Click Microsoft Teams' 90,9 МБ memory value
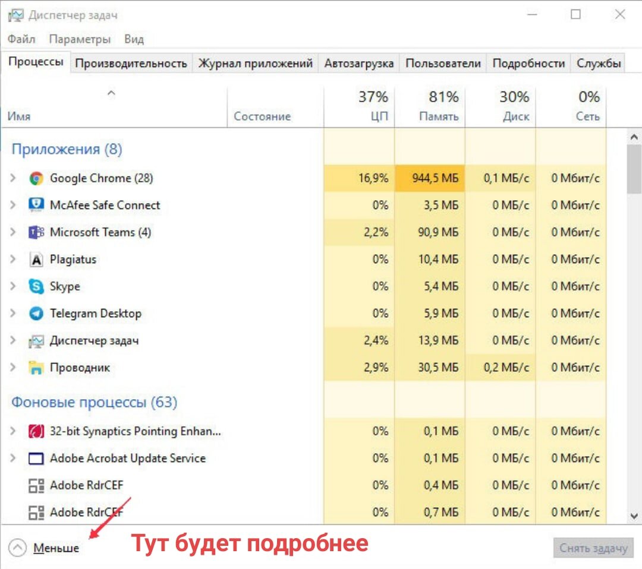The height and width of the screenshot is (569, 642). point(438,232)
